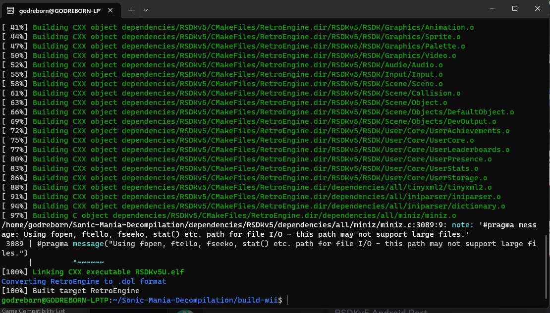This screenshot has height=313, width=550.
Task: Open a new terminal tab with plus button
Action: tap(131, 10)
